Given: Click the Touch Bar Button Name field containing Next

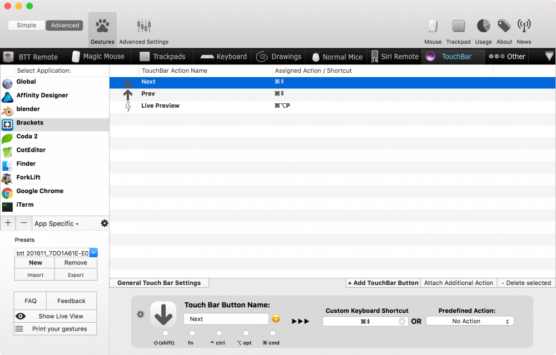Looking at the screenshot, I should click(226, 318).
